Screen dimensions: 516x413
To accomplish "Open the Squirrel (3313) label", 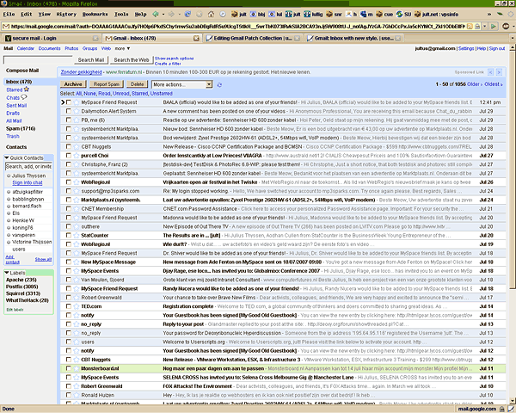I will 23,293.
